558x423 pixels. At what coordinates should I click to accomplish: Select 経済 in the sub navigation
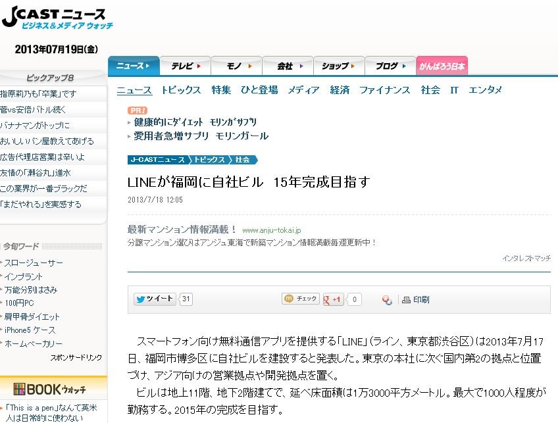340,90
